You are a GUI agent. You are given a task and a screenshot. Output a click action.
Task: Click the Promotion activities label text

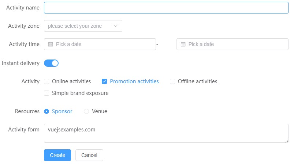coord(134,81)
